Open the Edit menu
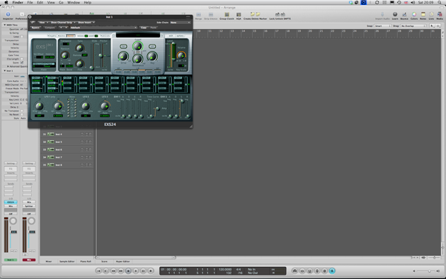 click(x=40, y=3)
